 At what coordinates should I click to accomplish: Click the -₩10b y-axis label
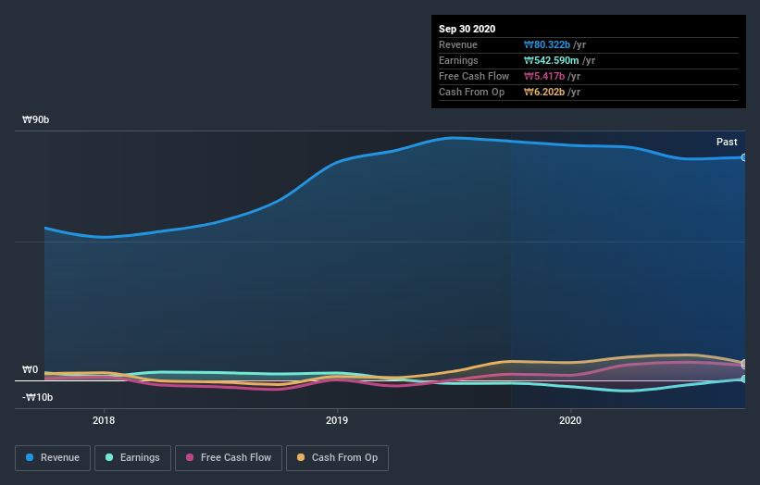37,397
